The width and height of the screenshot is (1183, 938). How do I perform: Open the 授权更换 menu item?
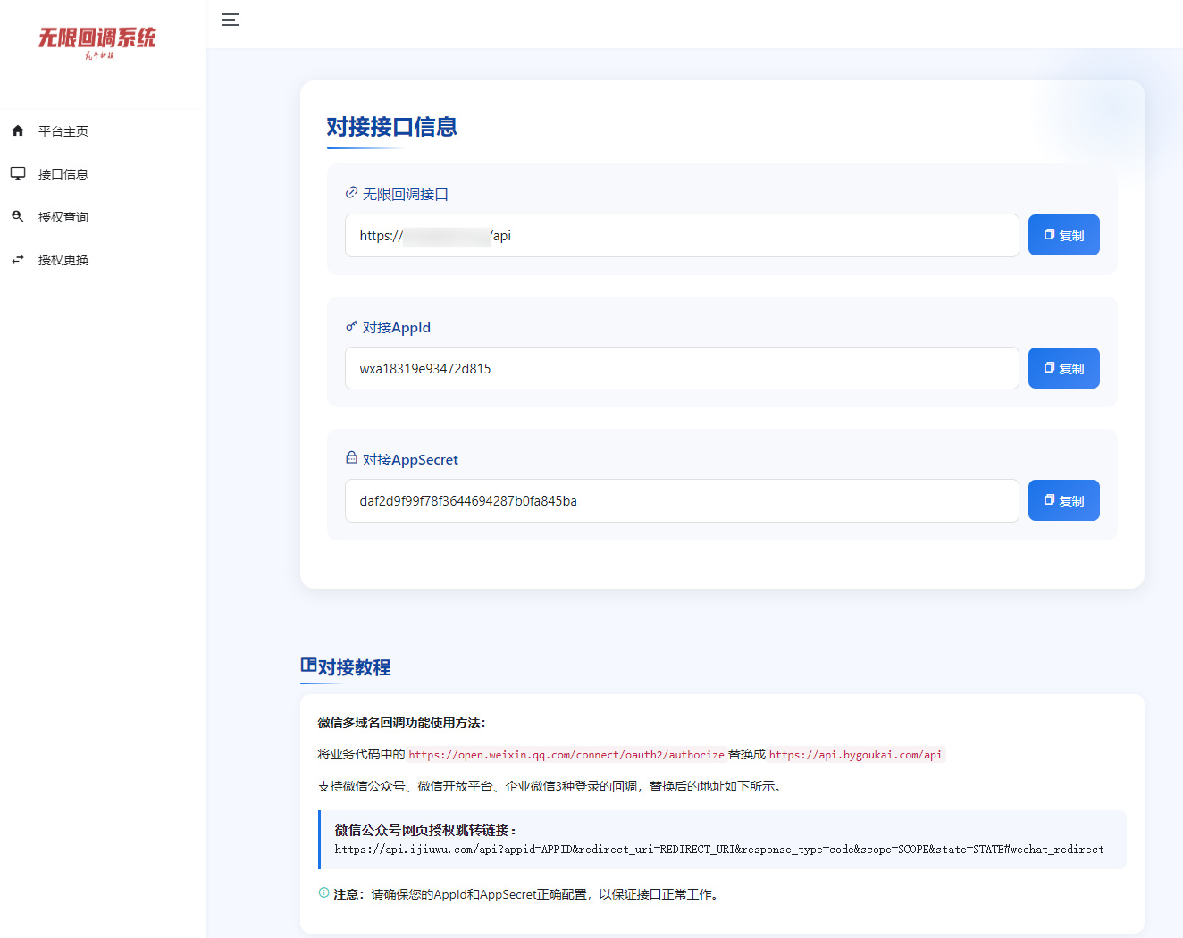click(103, 259)
